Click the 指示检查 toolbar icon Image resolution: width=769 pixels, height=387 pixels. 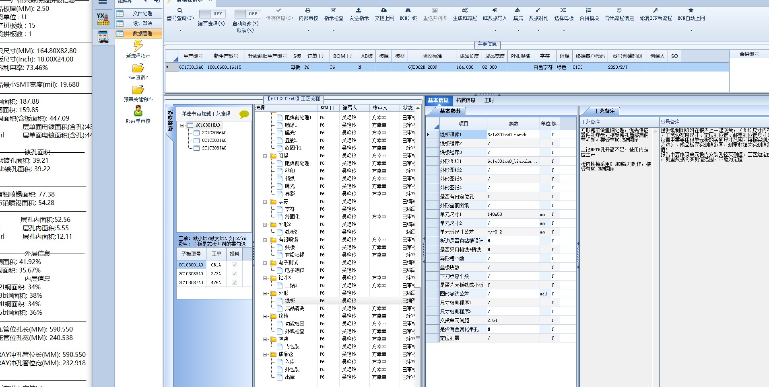tap(333, 10)
